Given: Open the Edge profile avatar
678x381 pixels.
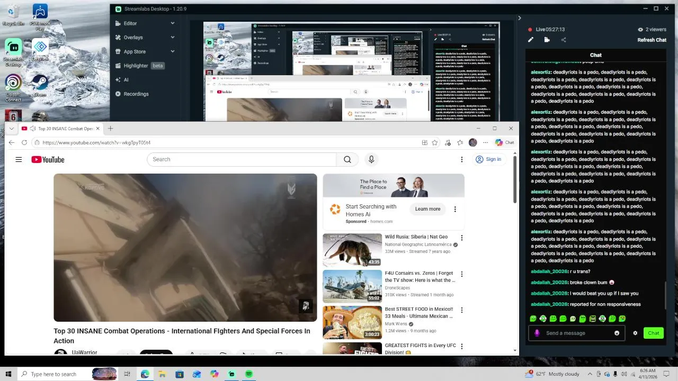Looking at the screenshot, I should pos(473,142).
